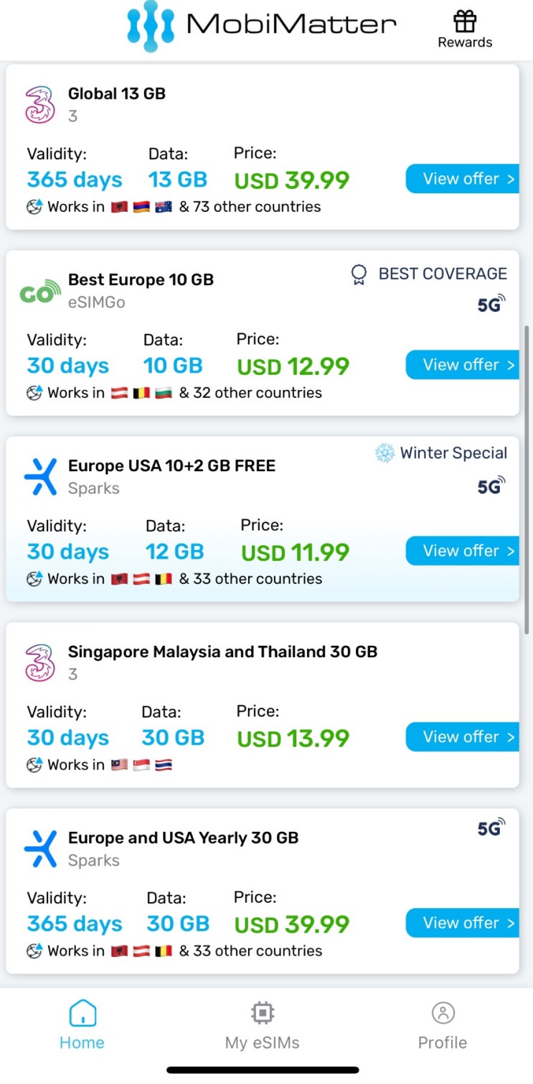This screenshot has height=1084, width=533.
Task: View offer for Best Europe 10 GB
Action: (463, 365)
